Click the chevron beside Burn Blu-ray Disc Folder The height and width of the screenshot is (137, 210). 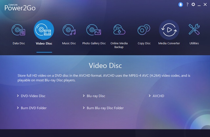(84, 108)
